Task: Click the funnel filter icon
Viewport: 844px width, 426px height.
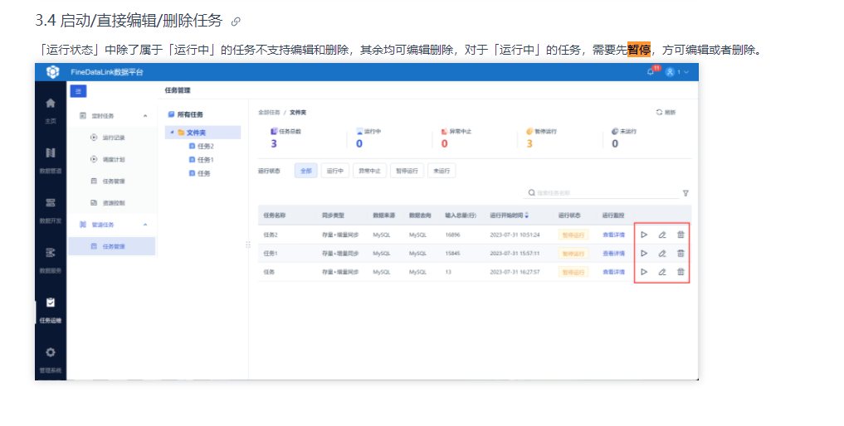Action: click(685, 193)
